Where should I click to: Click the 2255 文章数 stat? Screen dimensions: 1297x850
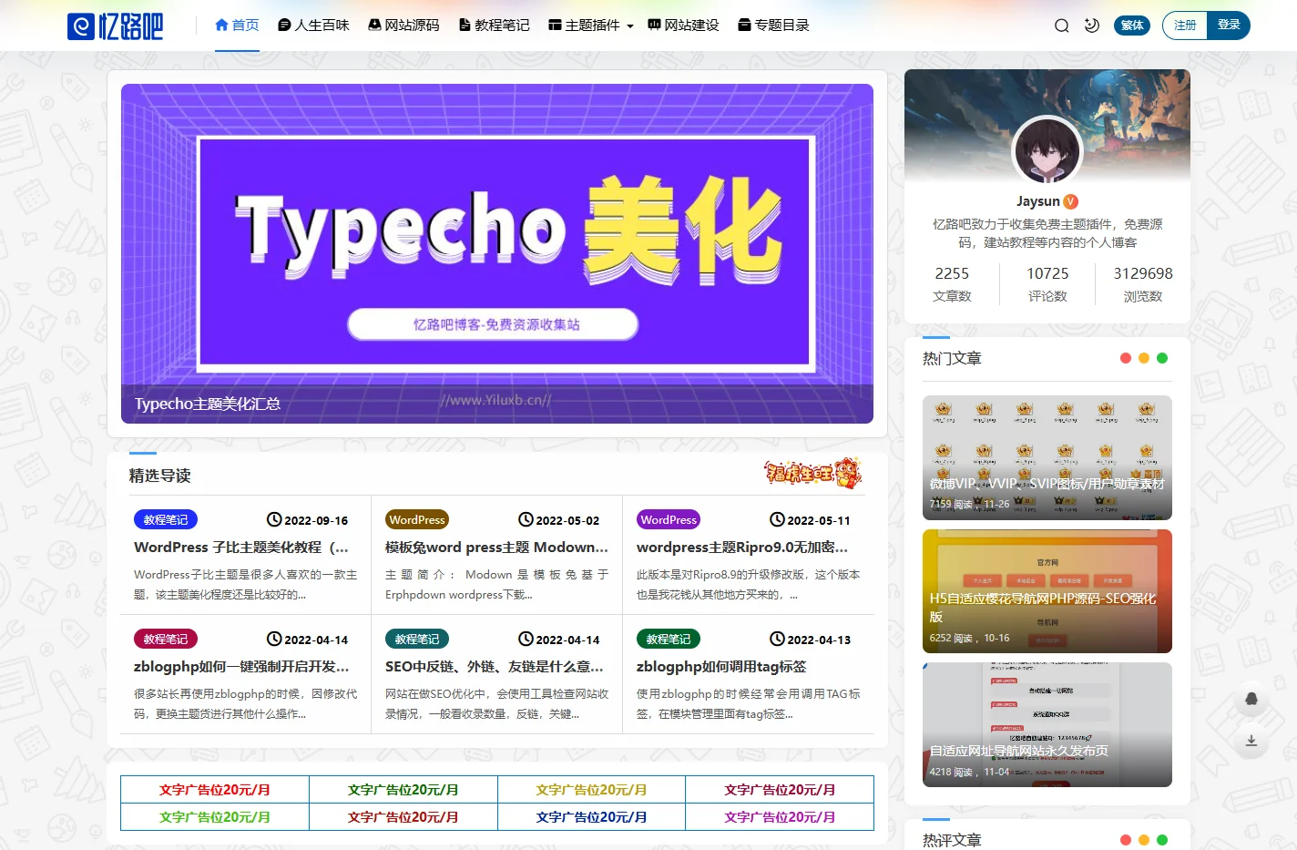click(x=952, y=284)
